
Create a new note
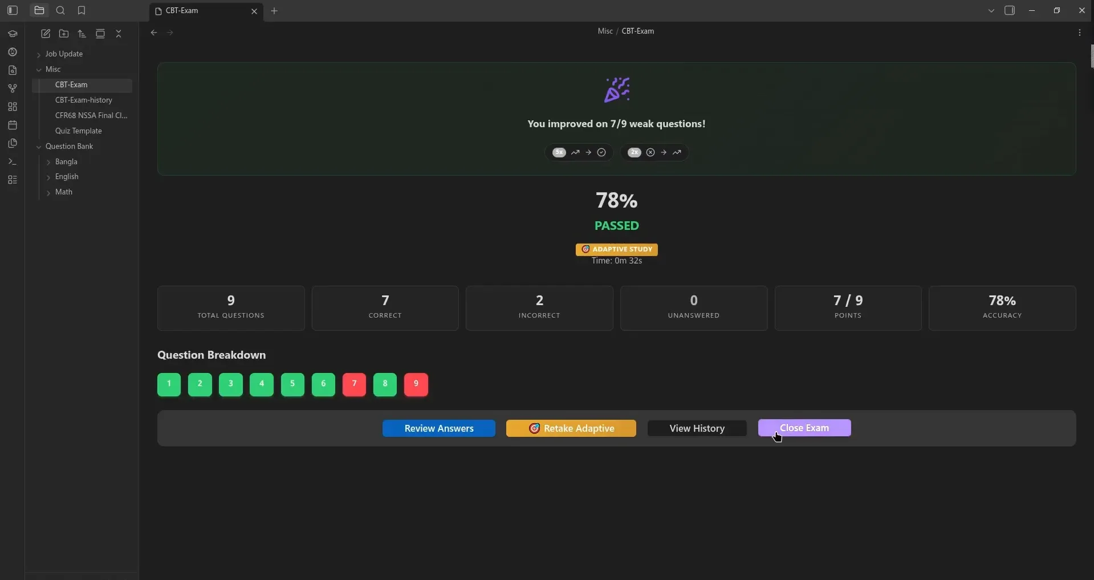[46, 34]
